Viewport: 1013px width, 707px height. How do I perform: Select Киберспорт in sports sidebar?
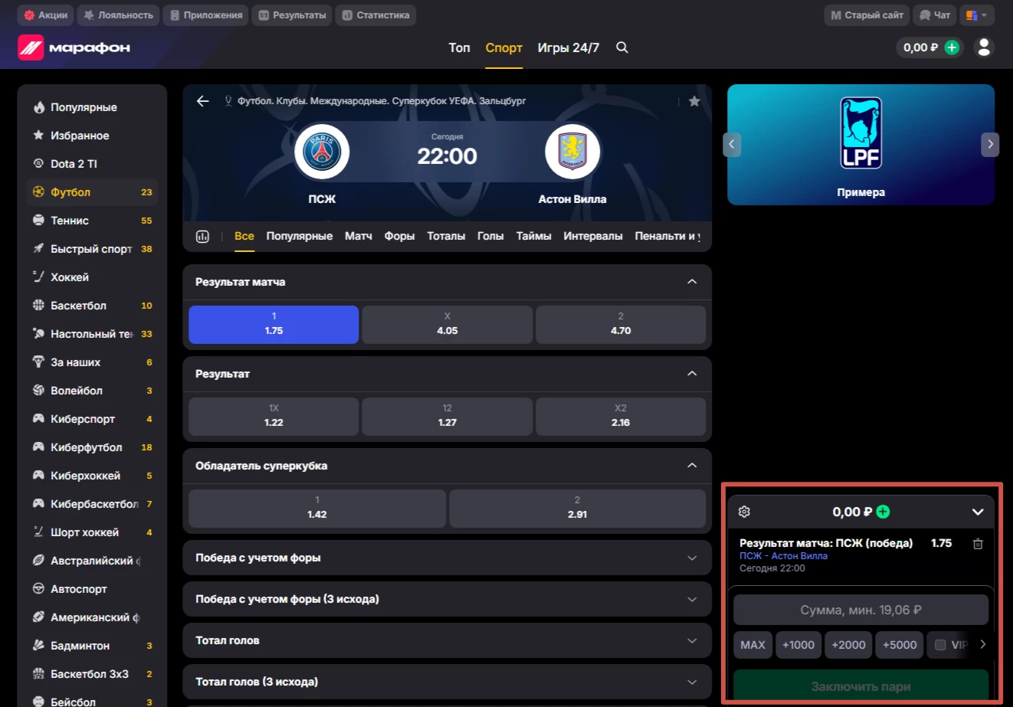coord(92,419)
